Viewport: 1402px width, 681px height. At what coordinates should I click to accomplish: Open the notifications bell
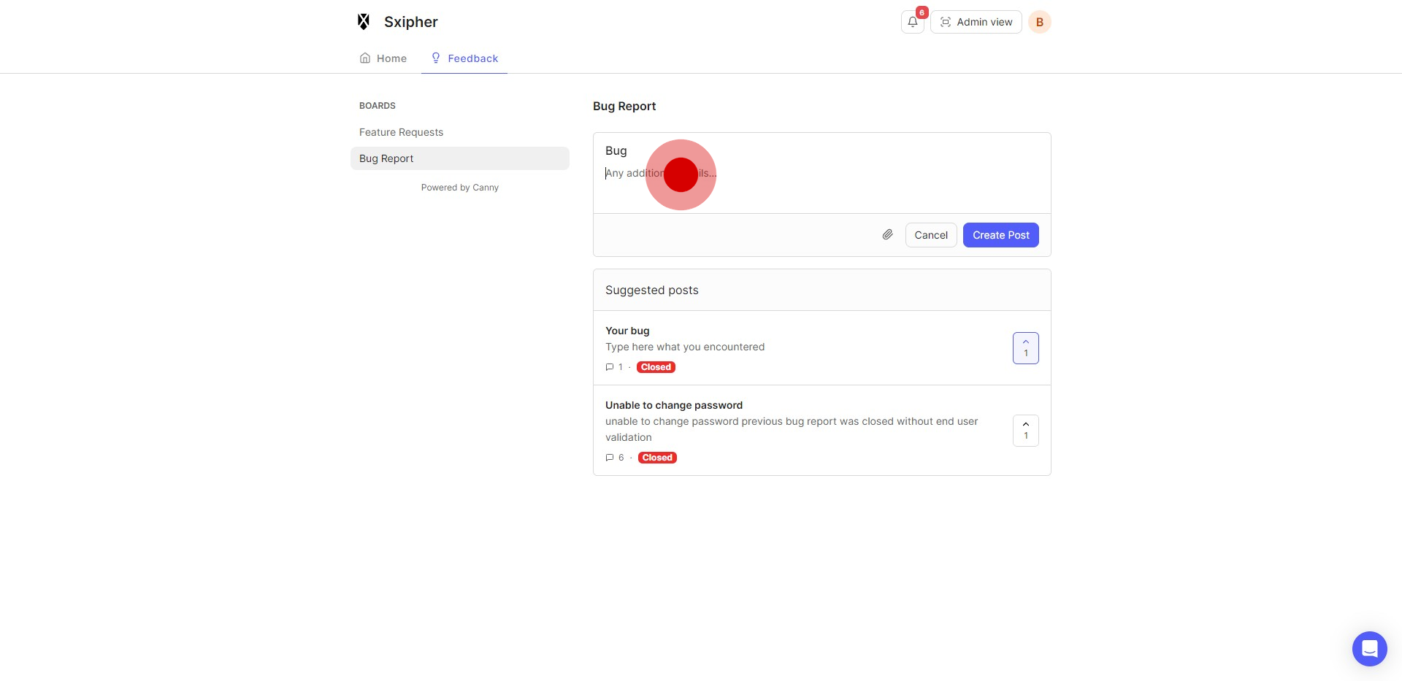[912, 22]
